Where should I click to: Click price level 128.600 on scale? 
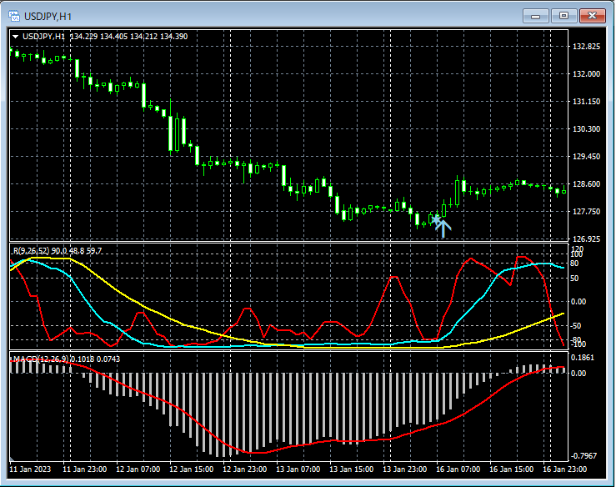pos(587,184)
